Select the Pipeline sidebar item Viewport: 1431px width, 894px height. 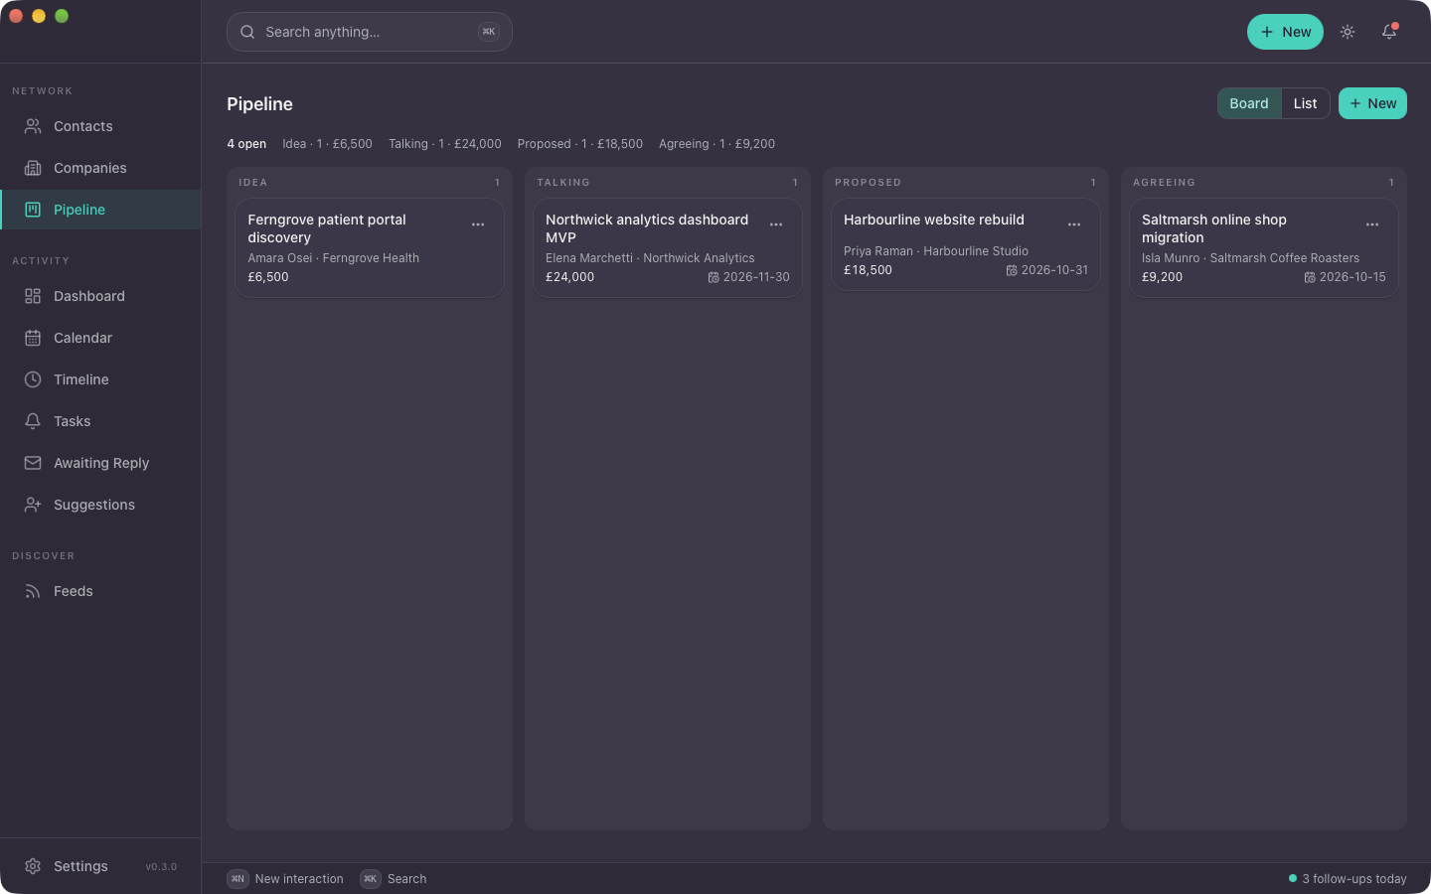(x=100, y=210)
